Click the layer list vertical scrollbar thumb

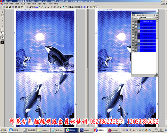coord(157,30)
